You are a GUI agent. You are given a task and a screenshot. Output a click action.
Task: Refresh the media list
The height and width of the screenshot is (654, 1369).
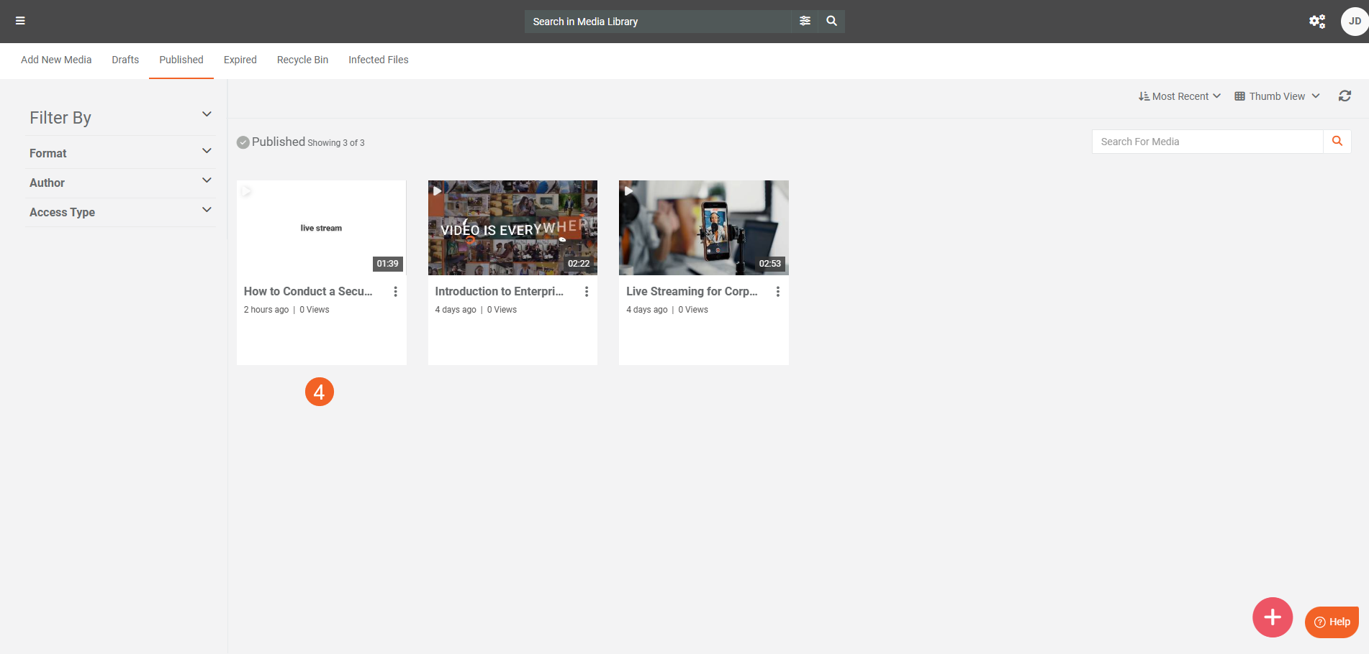[x=1344, y=96]
